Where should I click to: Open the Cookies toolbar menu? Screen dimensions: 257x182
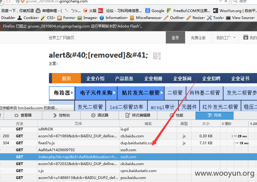tap(28, 18)
